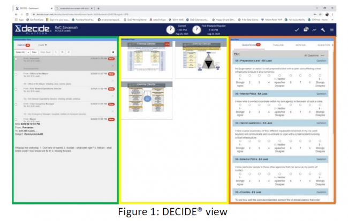
Task: Open the DoD Cybersecurity bookmark
Action: pyautogui.click(x=197, y=20)
